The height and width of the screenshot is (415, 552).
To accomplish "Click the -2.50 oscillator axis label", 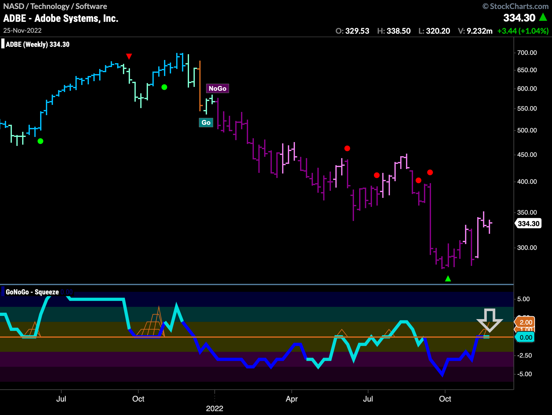I will pos(524,355).
